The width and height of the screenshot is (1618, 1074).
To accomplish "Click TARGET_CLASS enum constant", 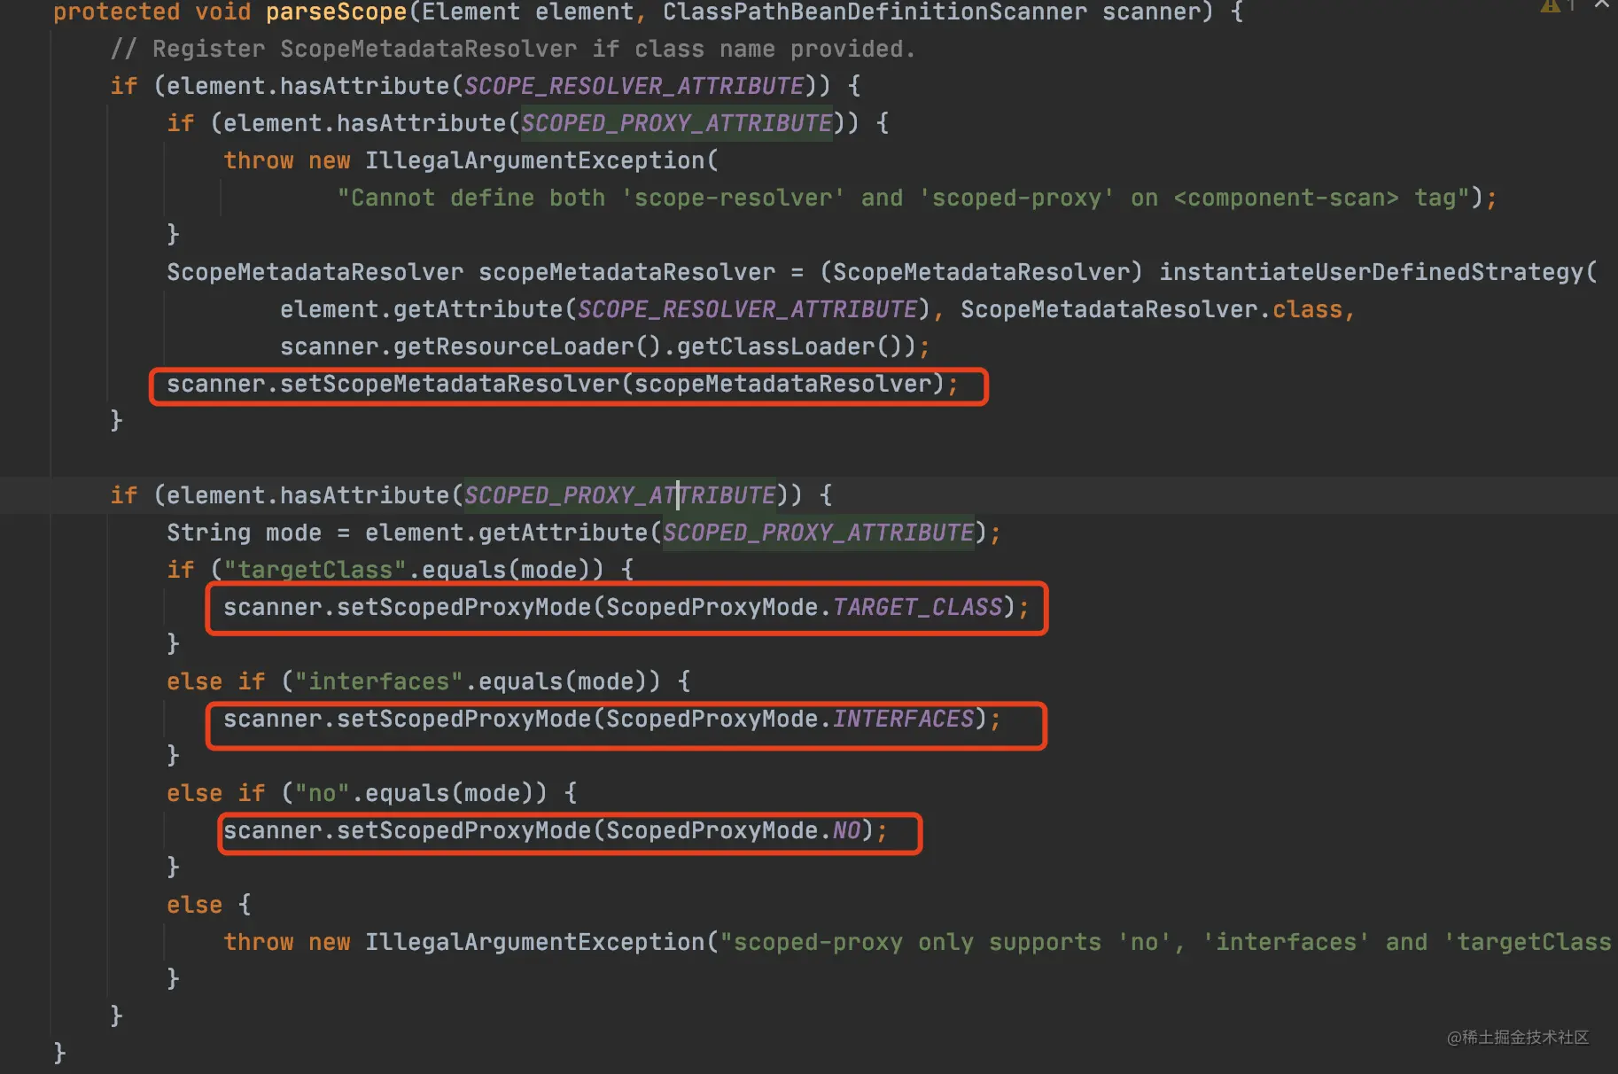I will tap(917, 607).
